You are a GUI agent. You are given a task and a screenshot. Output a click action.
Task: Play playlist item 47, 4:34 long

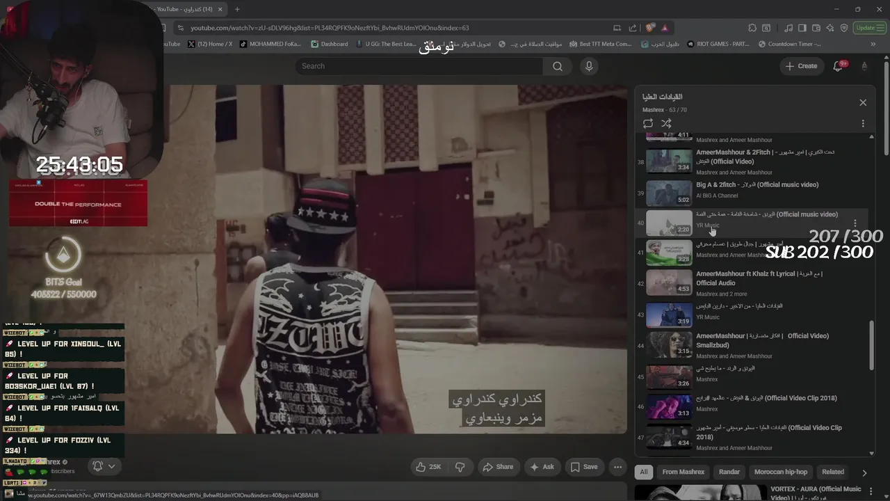(670, 438)
